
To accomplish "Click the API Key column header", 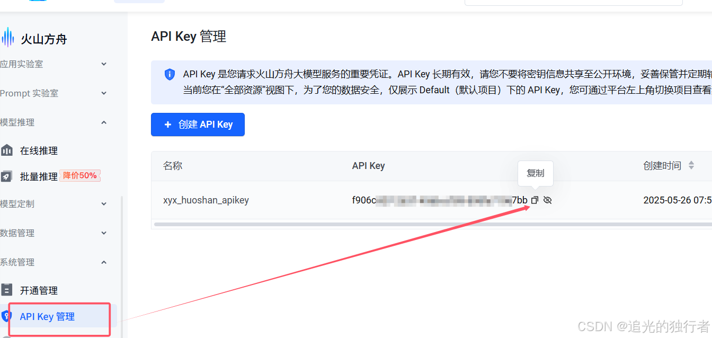I will pyautogui.click(x=368, y=166).
